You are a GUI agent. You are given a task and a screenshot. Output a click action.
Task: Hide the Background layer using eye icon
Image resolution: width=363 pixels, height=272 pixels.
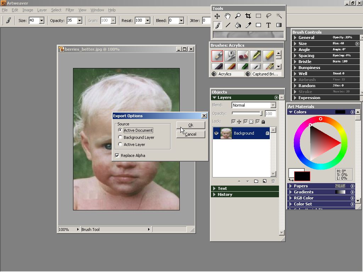click(216, 133)
